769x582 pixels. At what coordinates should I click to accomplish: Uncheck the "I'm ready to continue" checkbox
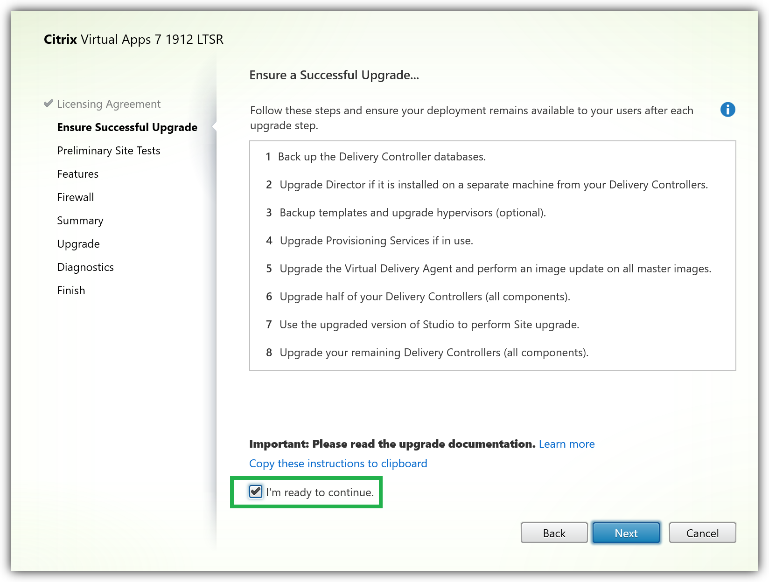click(x=256, y=492)
